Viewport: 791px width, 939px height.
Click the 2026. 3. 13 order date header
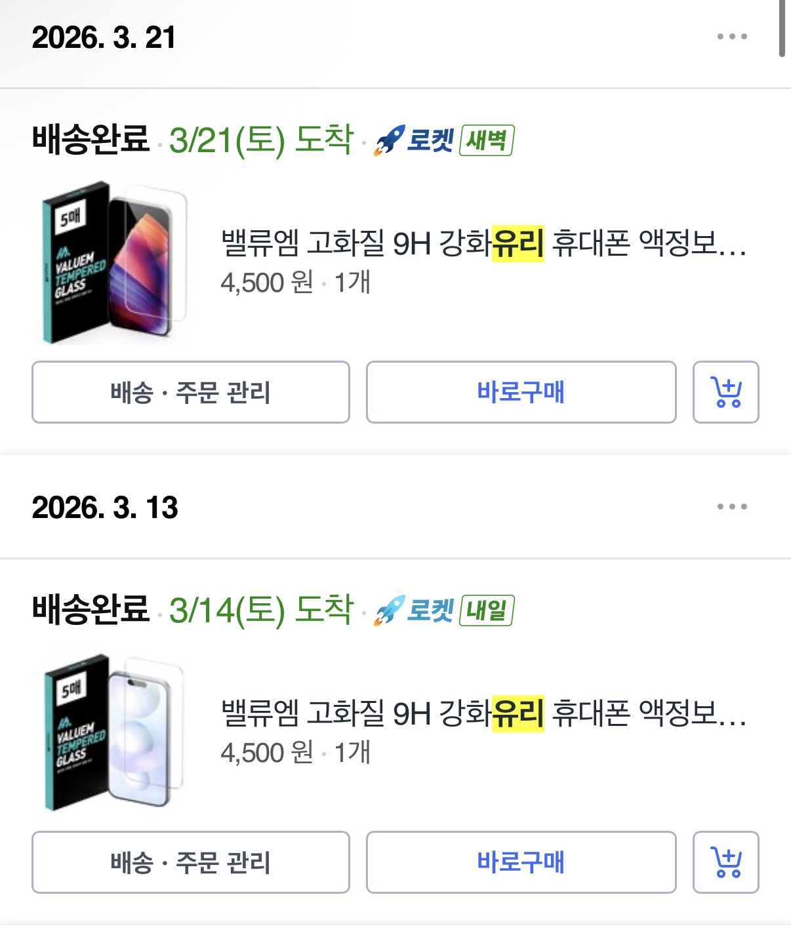(x=105, y=508)
